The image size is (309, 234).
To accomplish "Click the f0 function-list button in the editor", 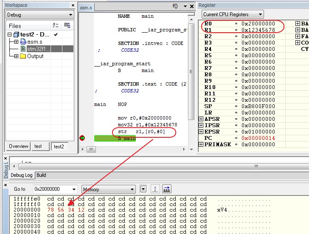I will (175, 6).
